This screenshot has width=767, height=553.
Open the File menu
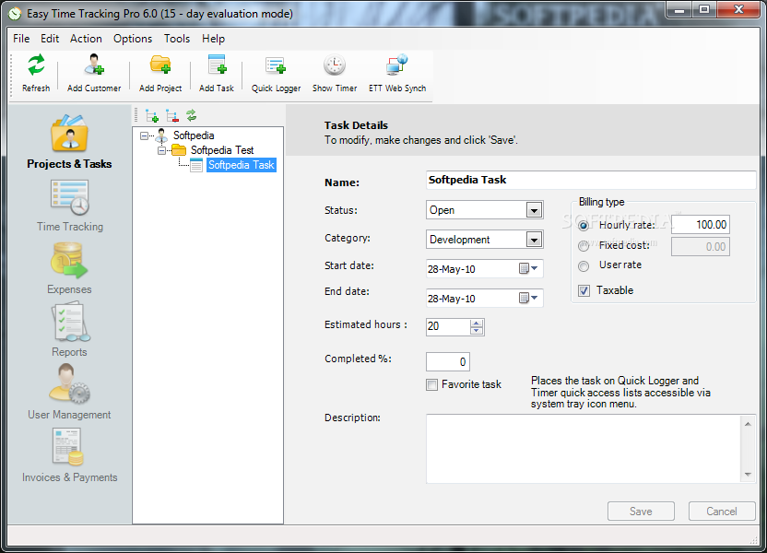[x=21, y=39]
